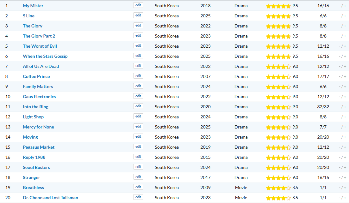
Task: Click edit button for S Line
Action: point(138,15)
